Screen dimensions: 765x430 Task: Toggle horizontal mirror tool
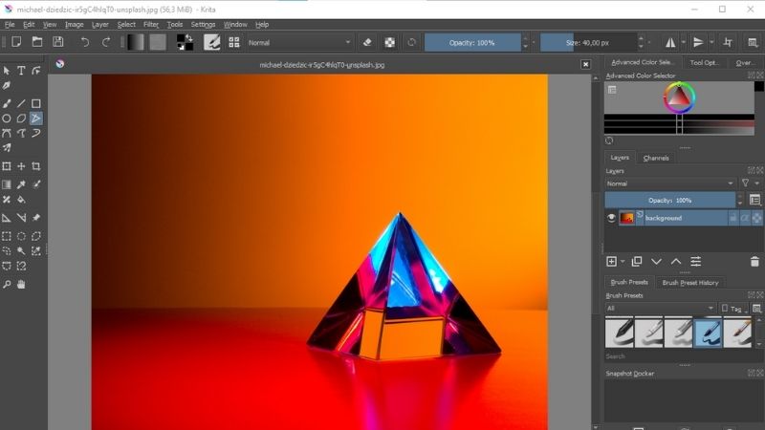click(x=670, y=42)
